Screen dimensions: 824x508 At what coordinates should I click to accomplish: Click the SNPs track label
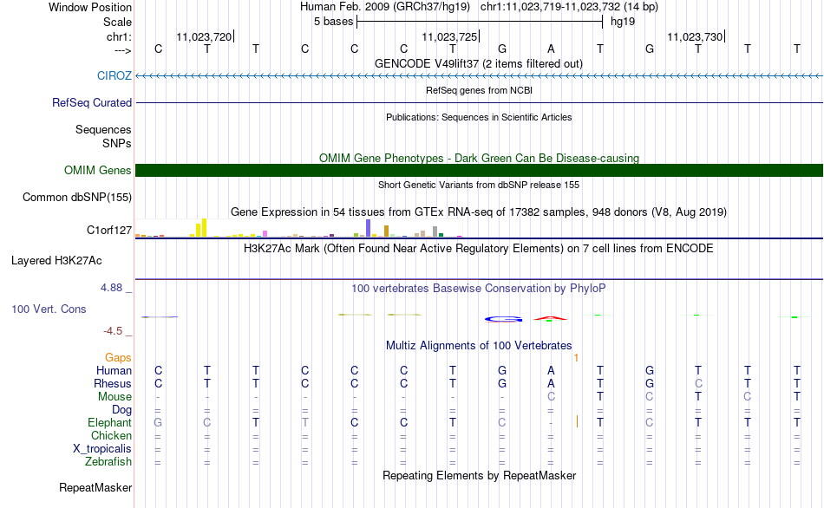coord(117,143)
